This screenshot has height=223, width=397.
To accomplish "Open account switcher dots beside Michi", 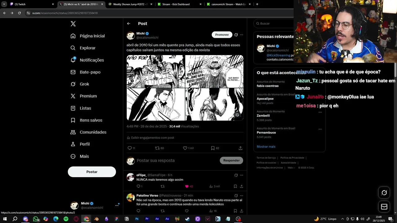I will 117,205.
